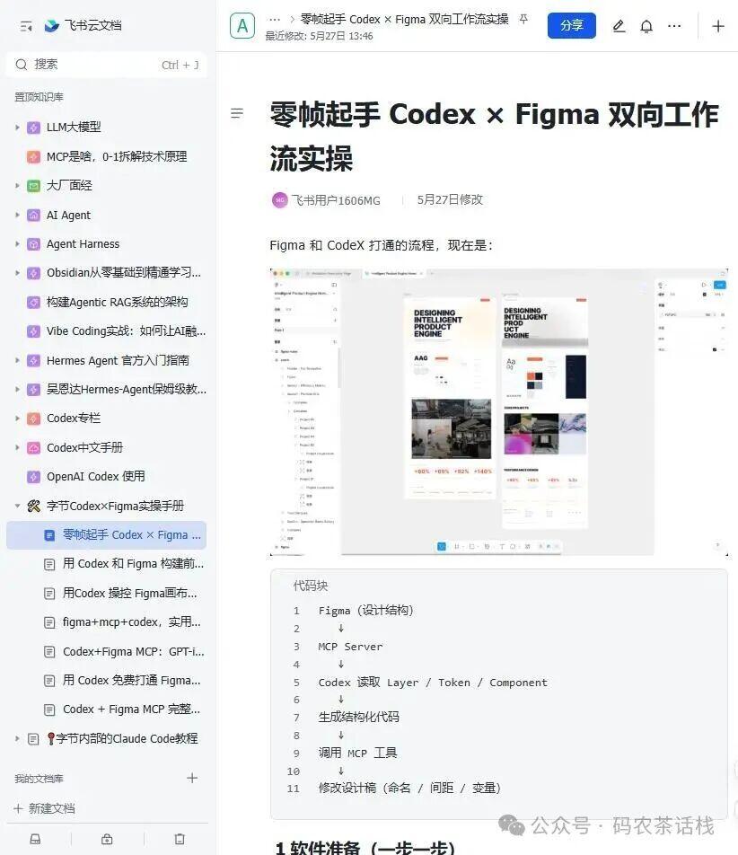Click the blue 分享 button

tap(572, 26)
